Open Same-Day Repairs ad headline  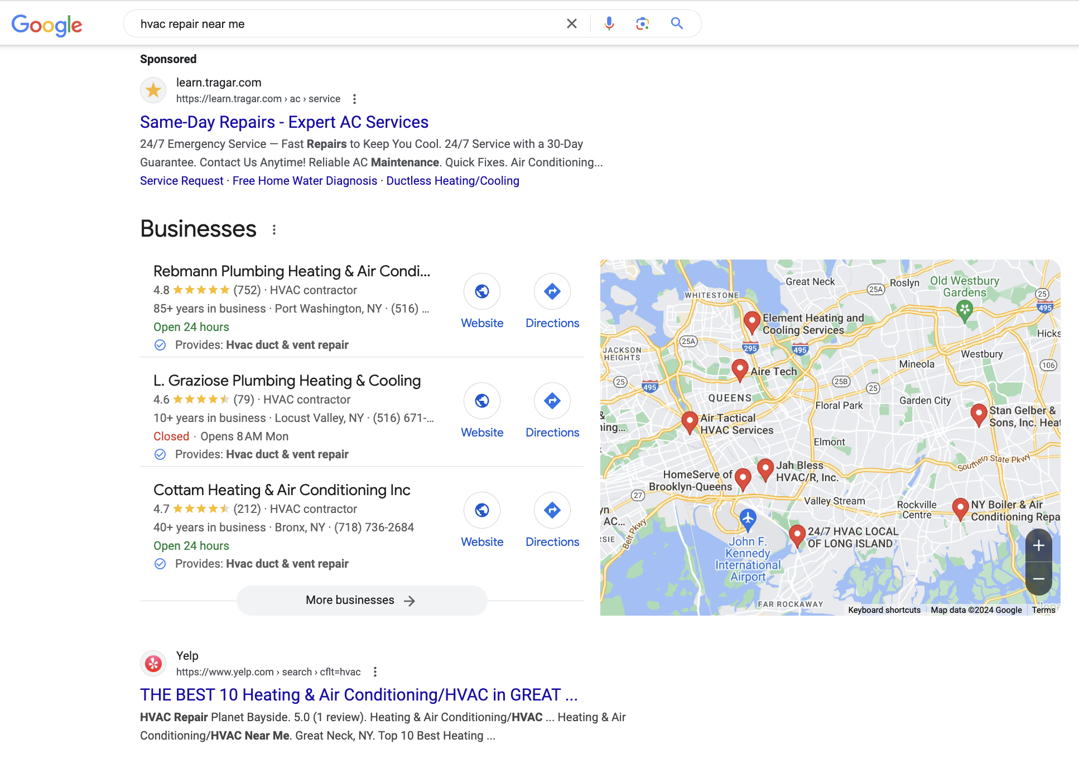pos(284,122)
